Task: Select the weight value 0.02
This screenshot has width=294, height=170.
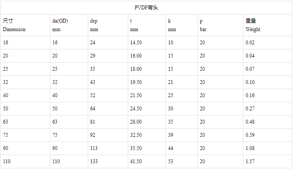Action: tap(250, 43)
